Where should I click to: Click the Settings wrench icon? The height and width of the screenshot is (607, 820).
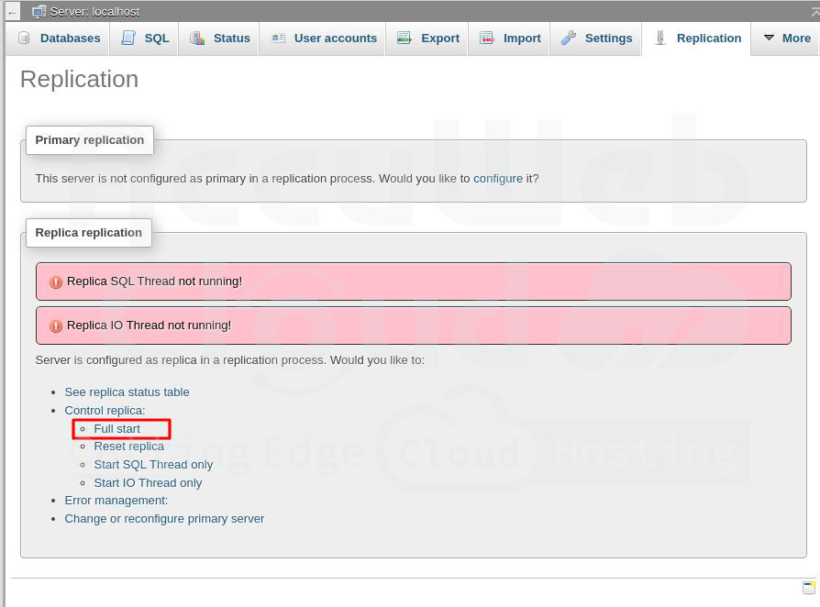569,39
